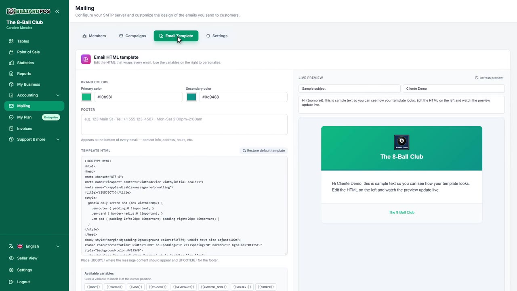Screen dimensions: 517x291
Task: Click the secondary color hex field
Action: (x=243, y=97)
